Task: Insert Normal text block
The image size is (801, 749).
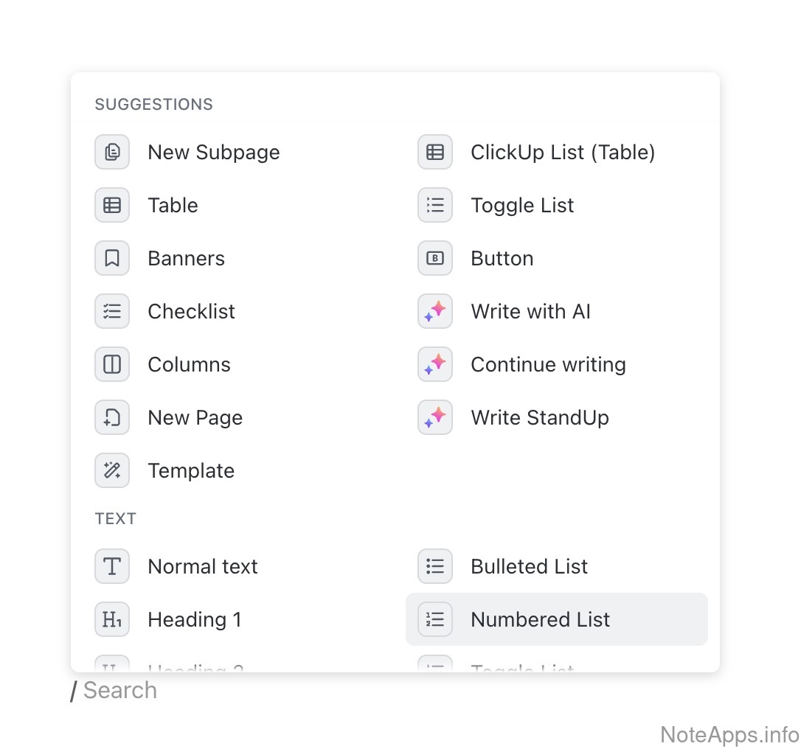Action: click(202, 567)
